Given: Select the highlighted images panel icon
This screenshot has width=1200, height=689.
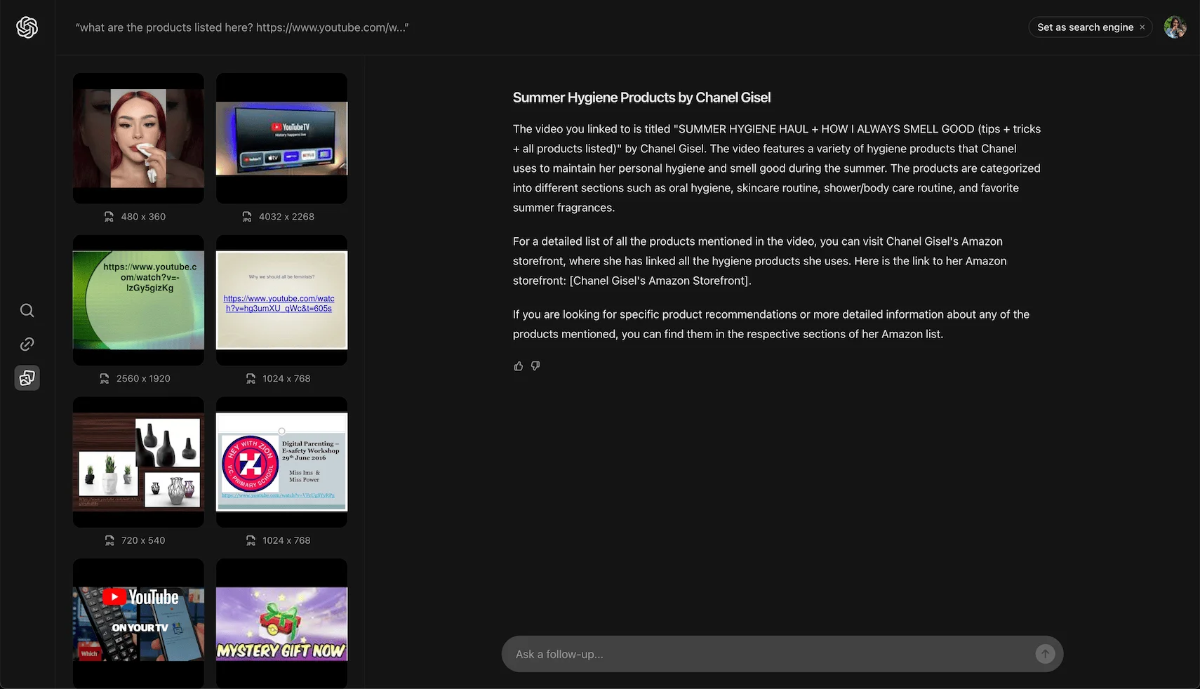Looking at the screenshot, I should (27, 377).
